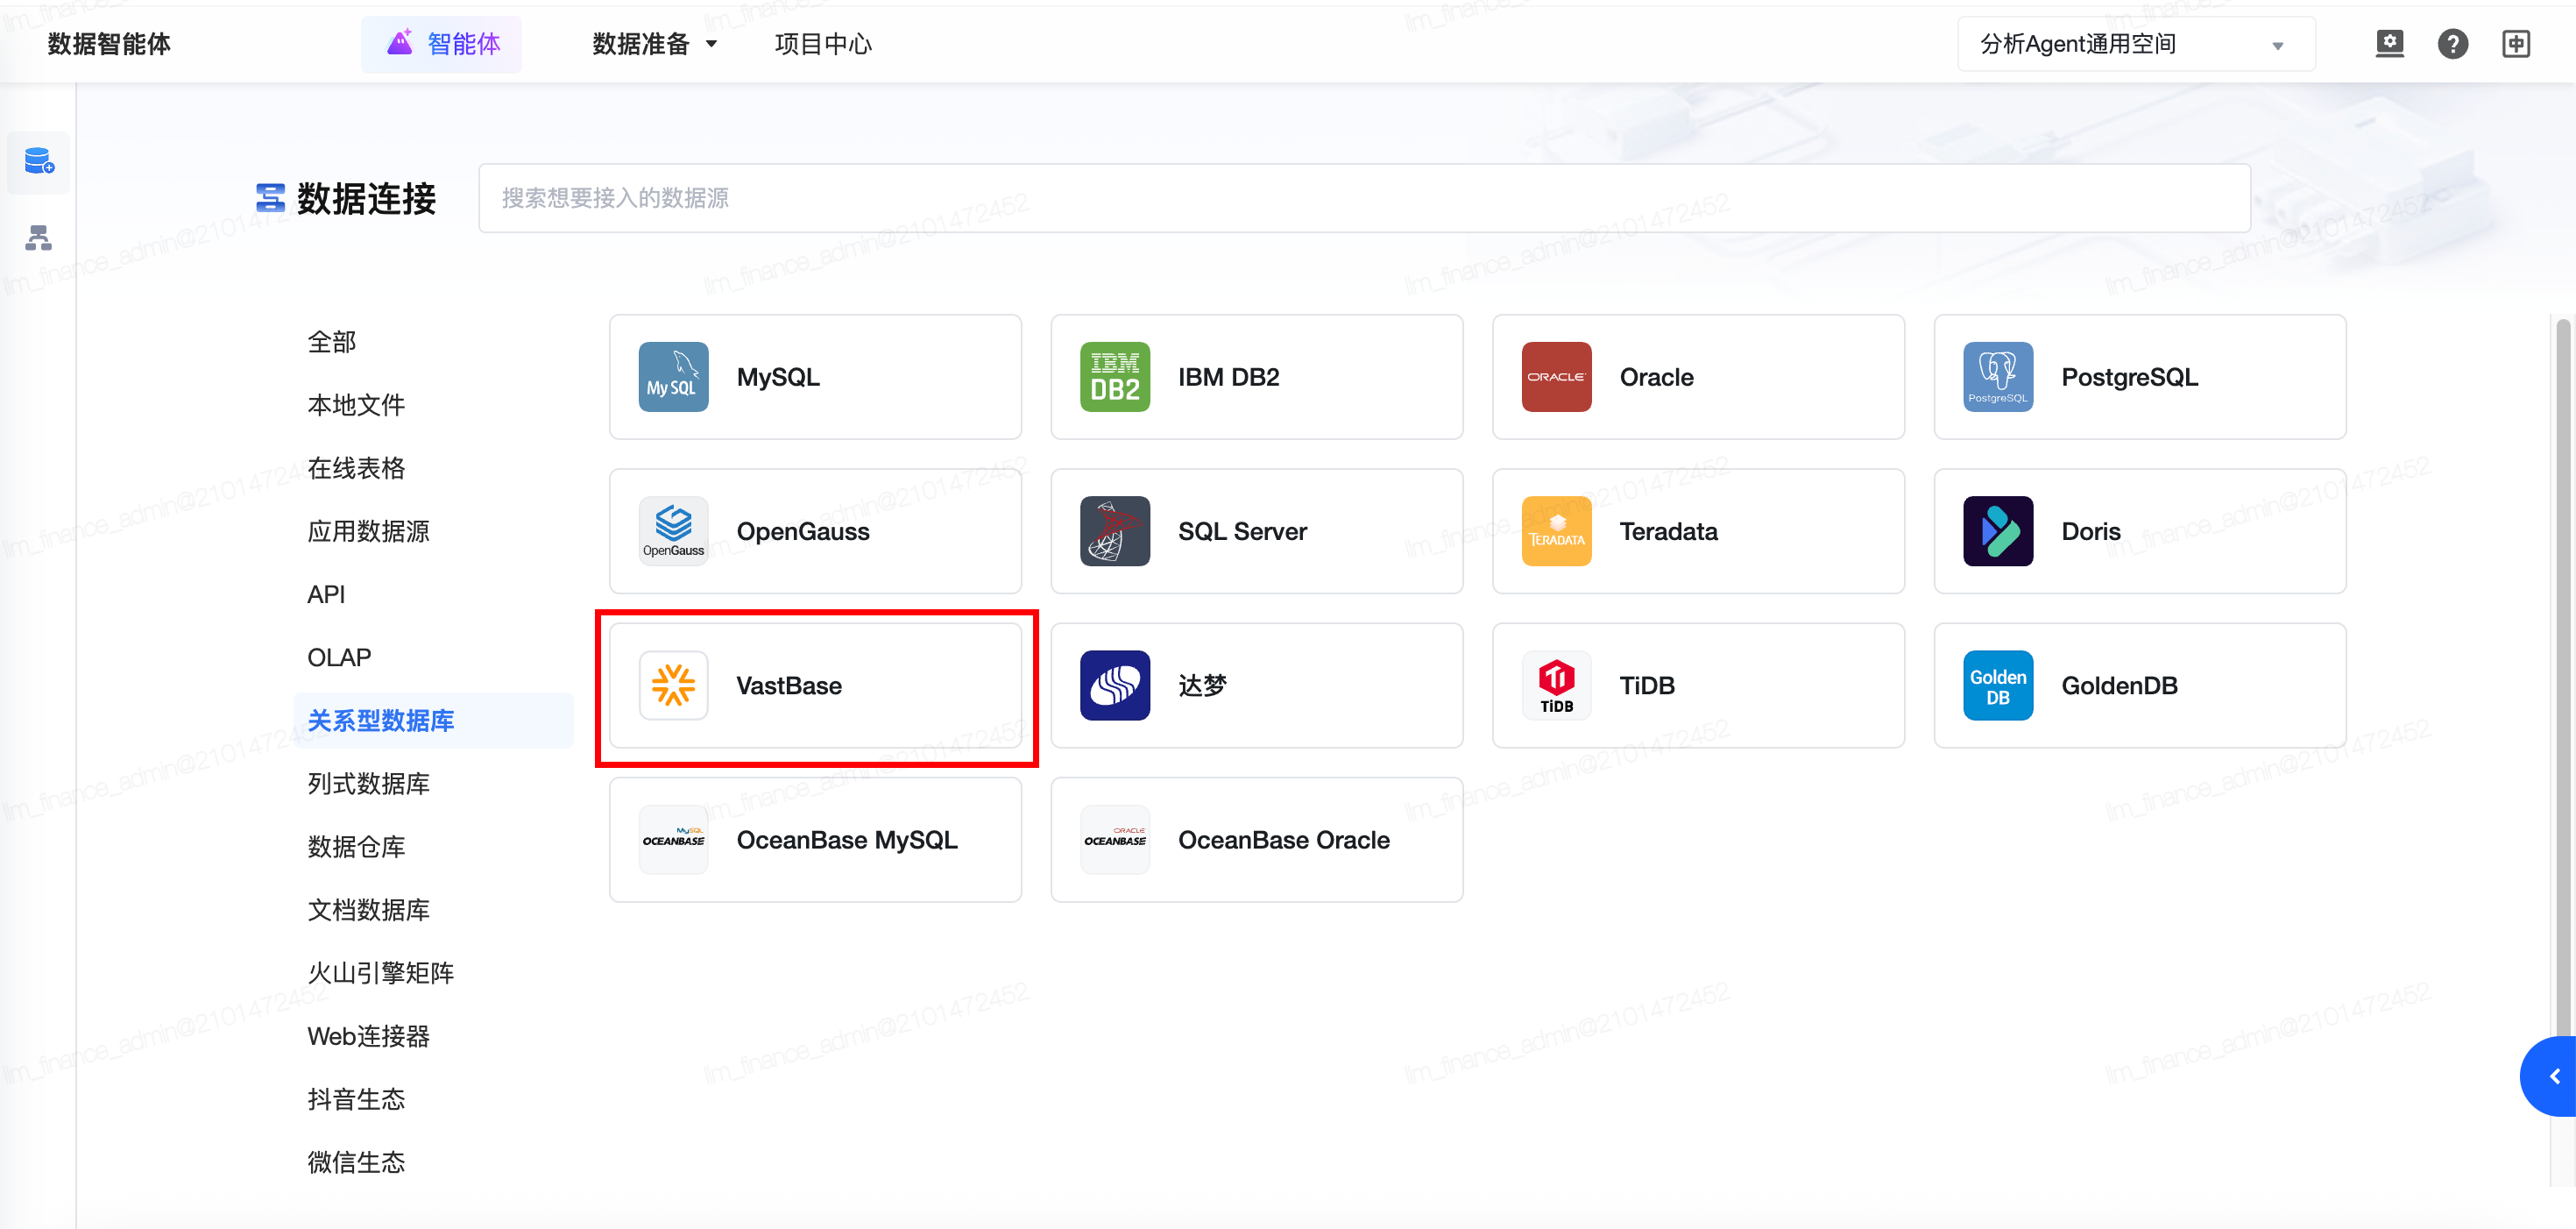The image size is (2576, 1229).
Task: Click the VastBase orange star icon
Action: (673, 686)
